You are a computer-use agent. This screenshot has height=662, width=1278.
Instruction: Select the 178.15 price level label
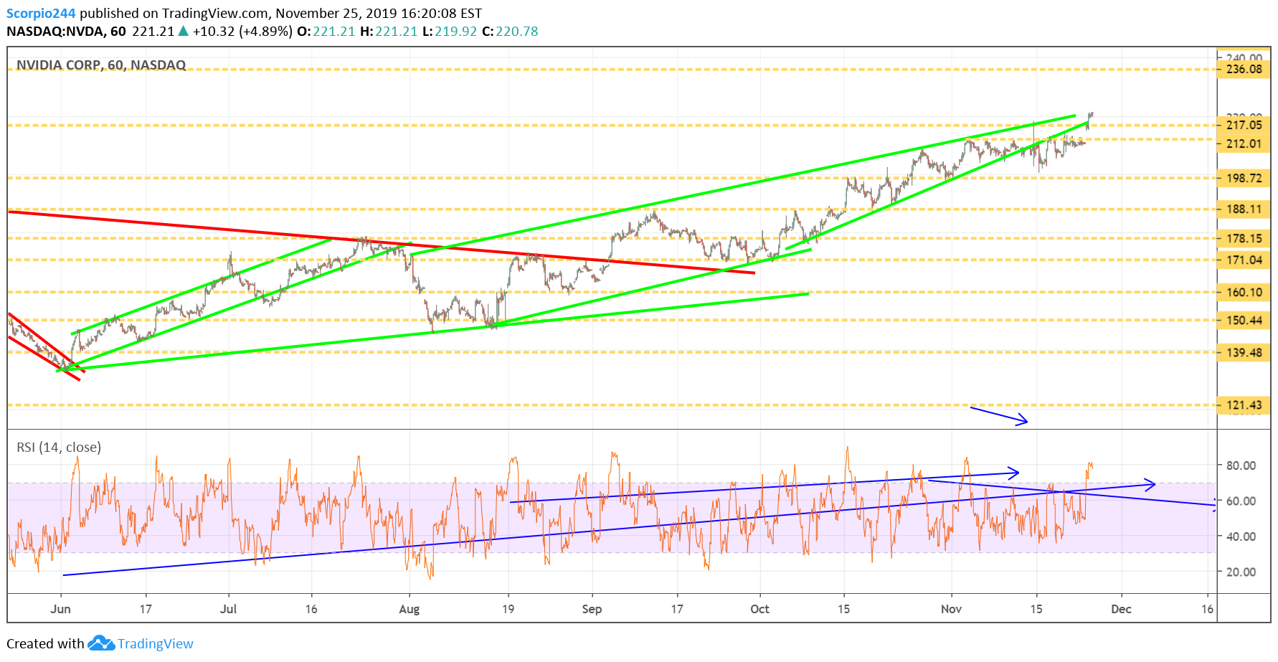[1244, 238]
